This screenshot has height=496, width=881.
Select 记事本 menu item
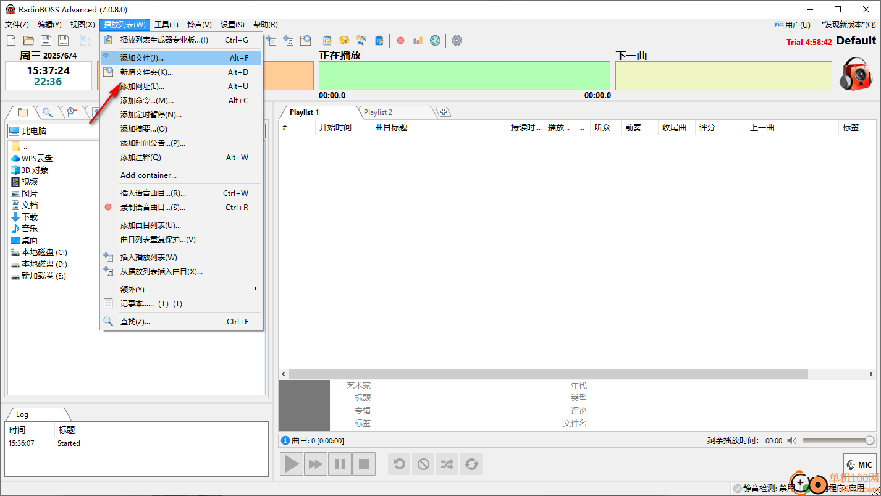[182, 304]
